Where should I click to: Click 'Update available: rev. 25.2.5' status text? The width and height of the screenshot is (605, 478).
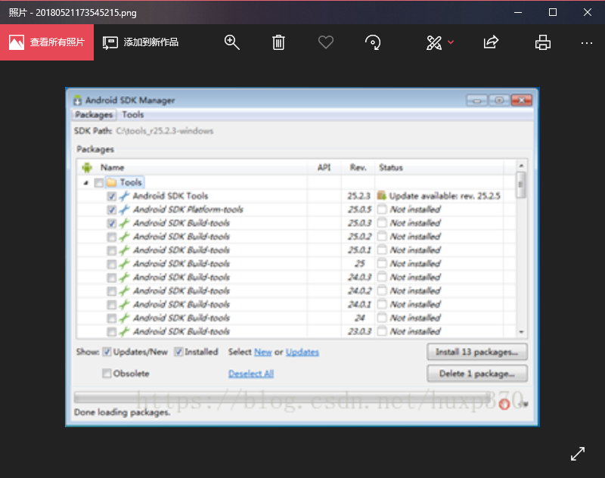(445, 196)
